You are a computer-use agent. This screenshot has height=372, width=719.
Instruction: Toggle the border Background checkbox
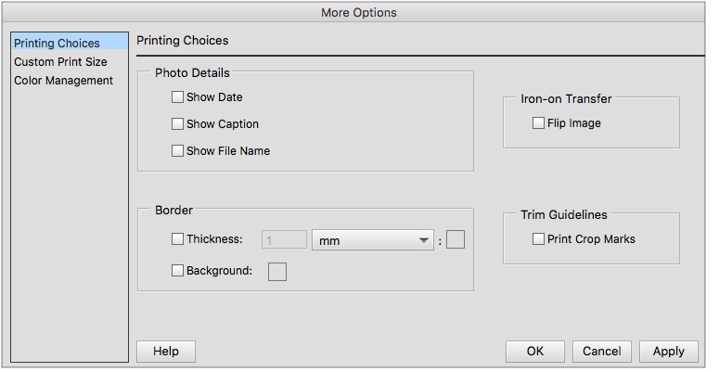[178, 271]
